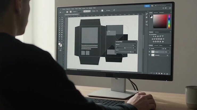Viewport: 197px width, 110px height.
Task: Select the bottom layer's thumbnail in the layers panel
Action: (x=153, y=55)
